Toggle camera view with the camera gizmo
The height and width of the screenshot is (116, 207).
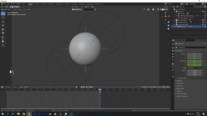168,29
